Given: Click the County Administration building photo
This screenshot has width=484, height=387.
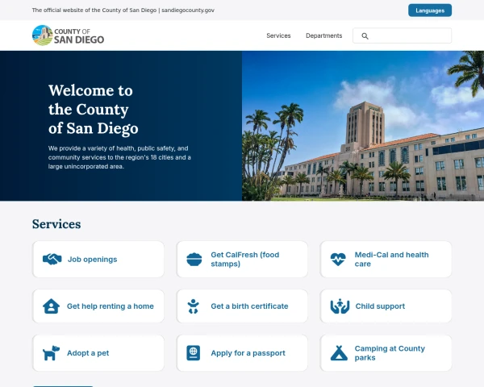Looking at the screenshot, I should 363,126.
